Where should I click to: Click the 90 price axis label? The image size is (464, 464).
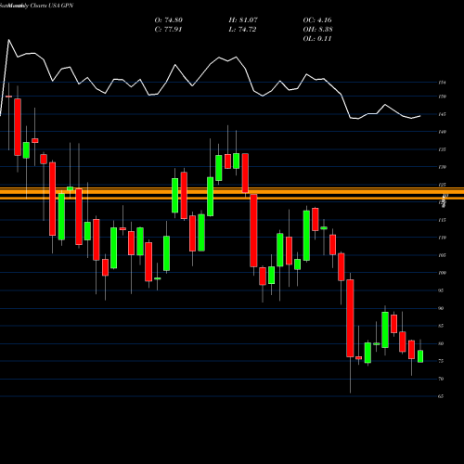tap(441, 308)
